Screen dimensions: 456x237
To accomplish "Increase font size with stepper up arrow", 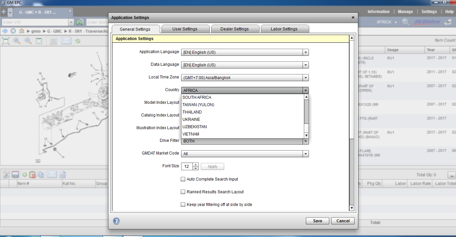I will tap(195, 165).
